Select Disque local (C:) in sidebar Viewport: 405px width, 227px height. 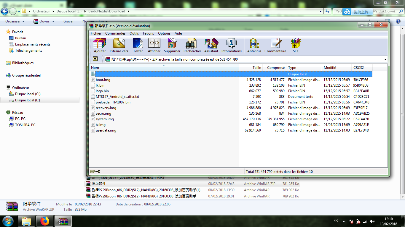(x=28, y=94)
